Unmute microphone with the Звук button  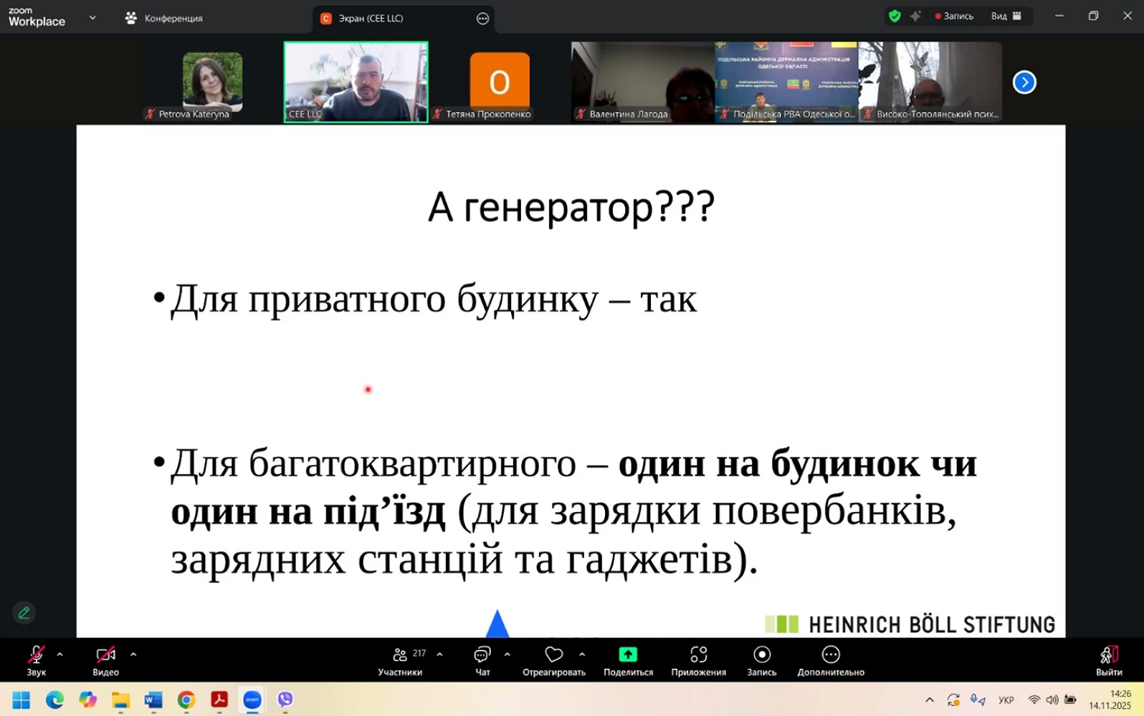pyautogui.click(x=36, y=660)
